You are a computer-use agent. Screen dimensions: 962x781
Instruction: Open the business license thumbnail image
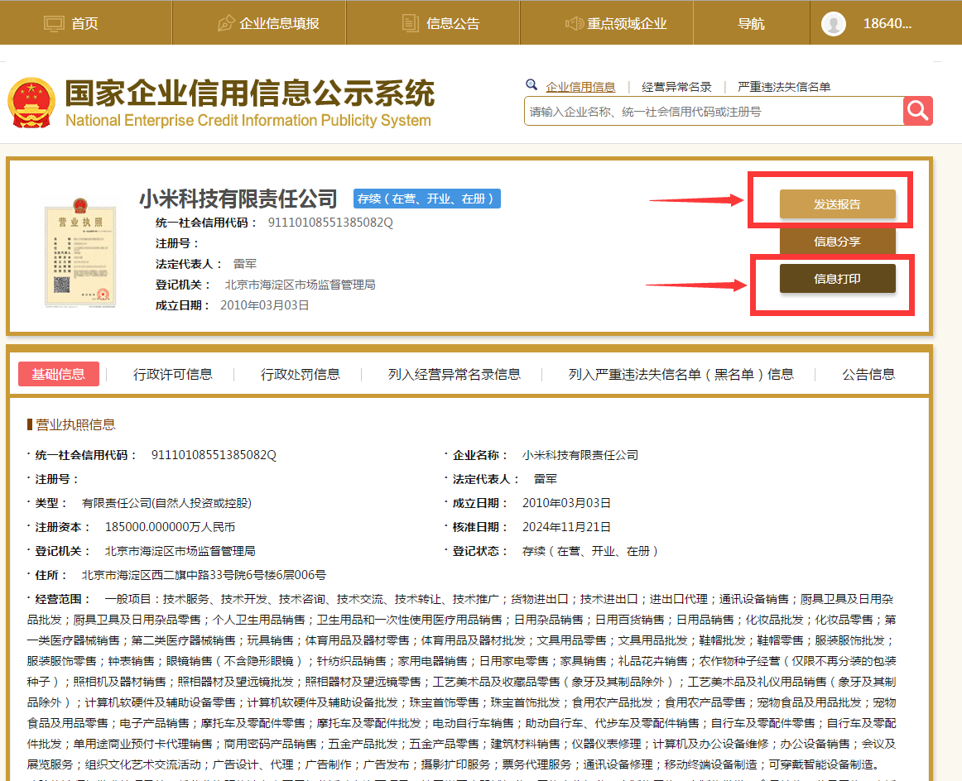tap(79, 252)
